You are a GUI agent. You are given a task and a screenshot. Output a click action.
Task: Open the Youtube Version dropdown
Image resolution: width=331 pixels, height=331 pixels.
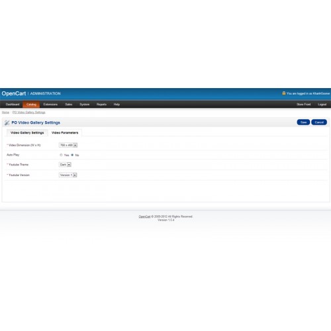point(68,175)
